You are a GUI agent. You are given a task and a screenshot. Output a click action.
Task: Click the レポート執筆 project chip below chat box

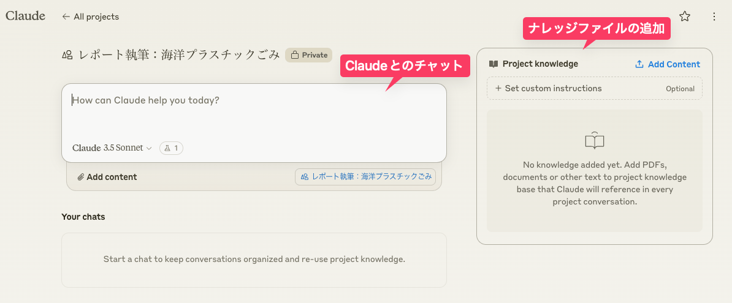366,176
